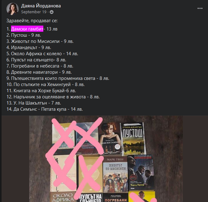
Task: Click the line Около Африка с колело
Action: (42, 54)
